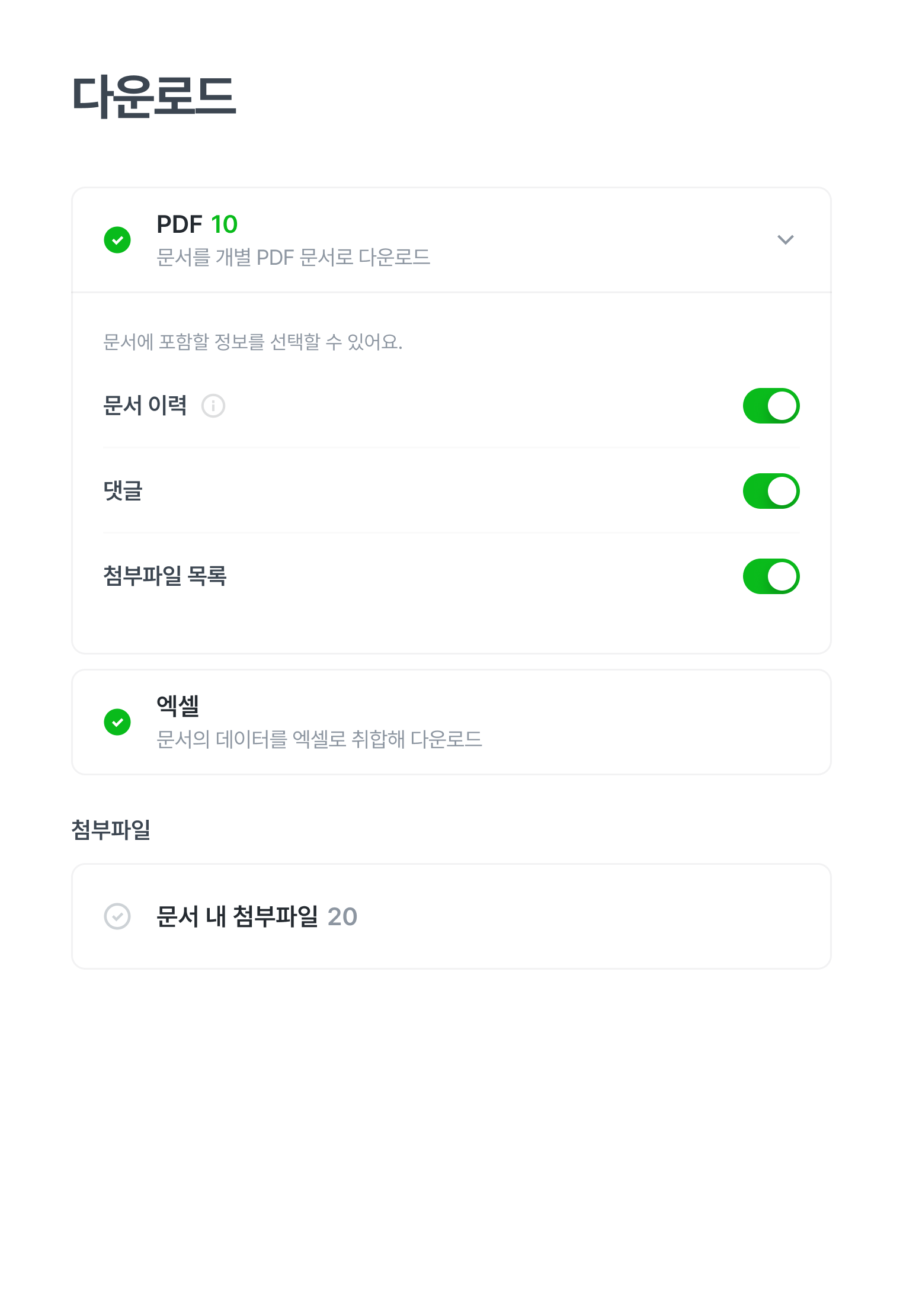Select the 엑셀 download option title
The image size is (903, 1312).
click(x=178, y=705)
